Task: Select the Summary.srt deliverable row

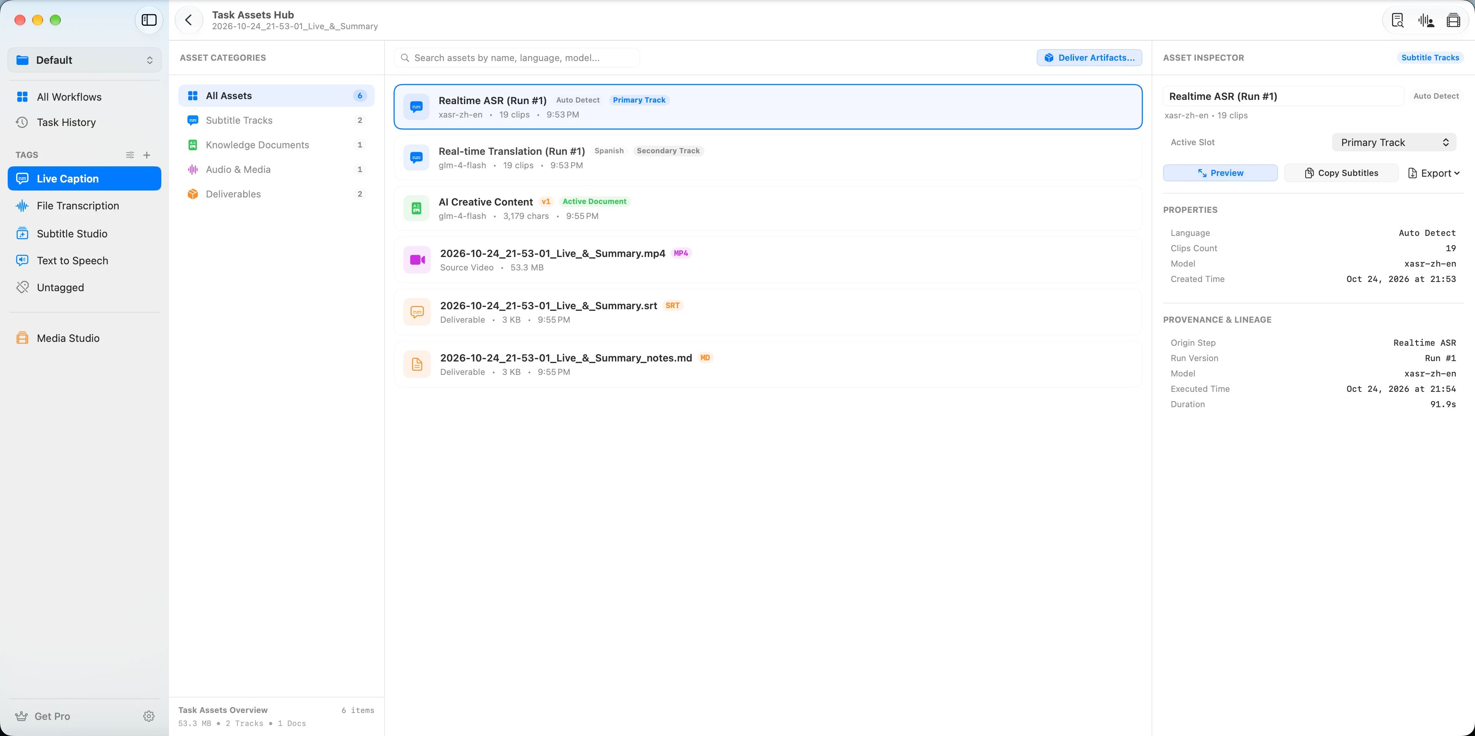Action: 768,312
